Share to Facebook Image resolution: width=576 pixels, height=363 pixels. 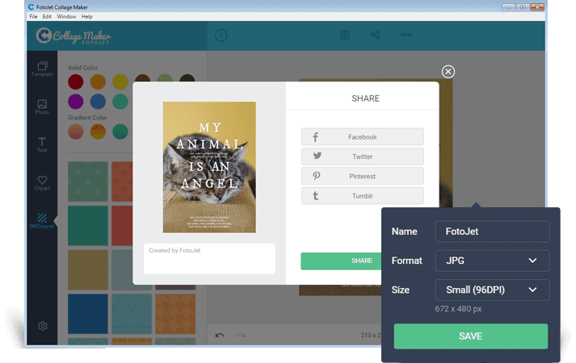pyautogui.click(x=363, y=137)
